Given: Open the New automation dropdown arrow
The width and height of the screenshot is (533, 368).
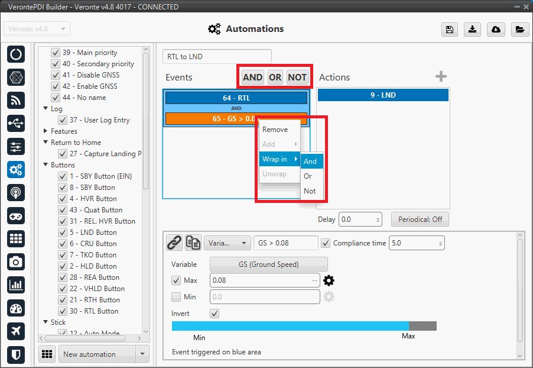Looking at the screenshot, I should [142, 354].
